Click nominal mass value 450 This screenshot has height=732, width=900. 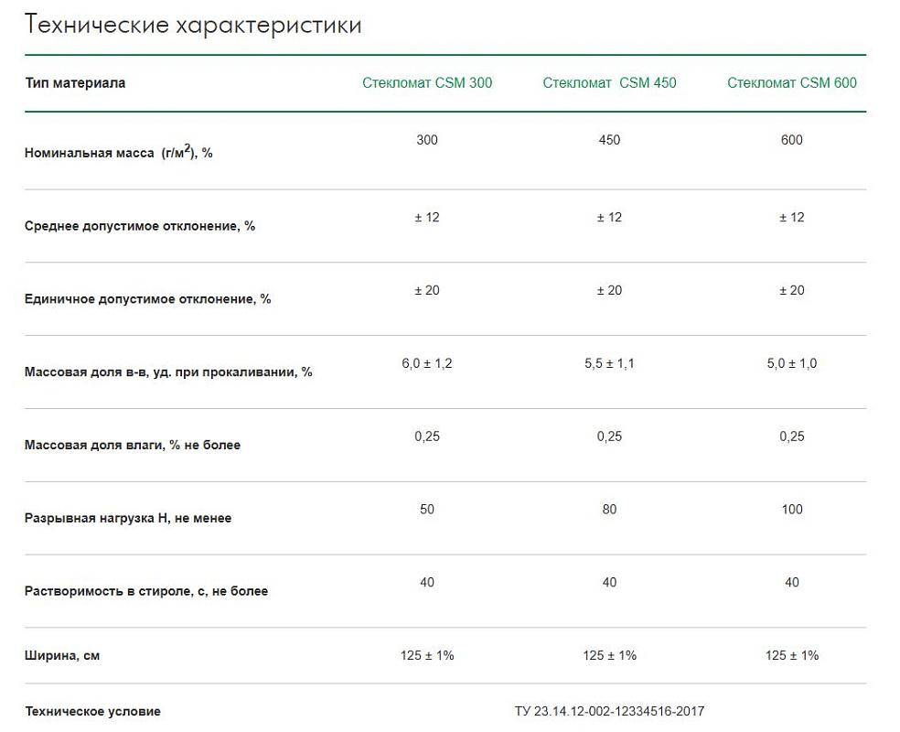[609, 140]
